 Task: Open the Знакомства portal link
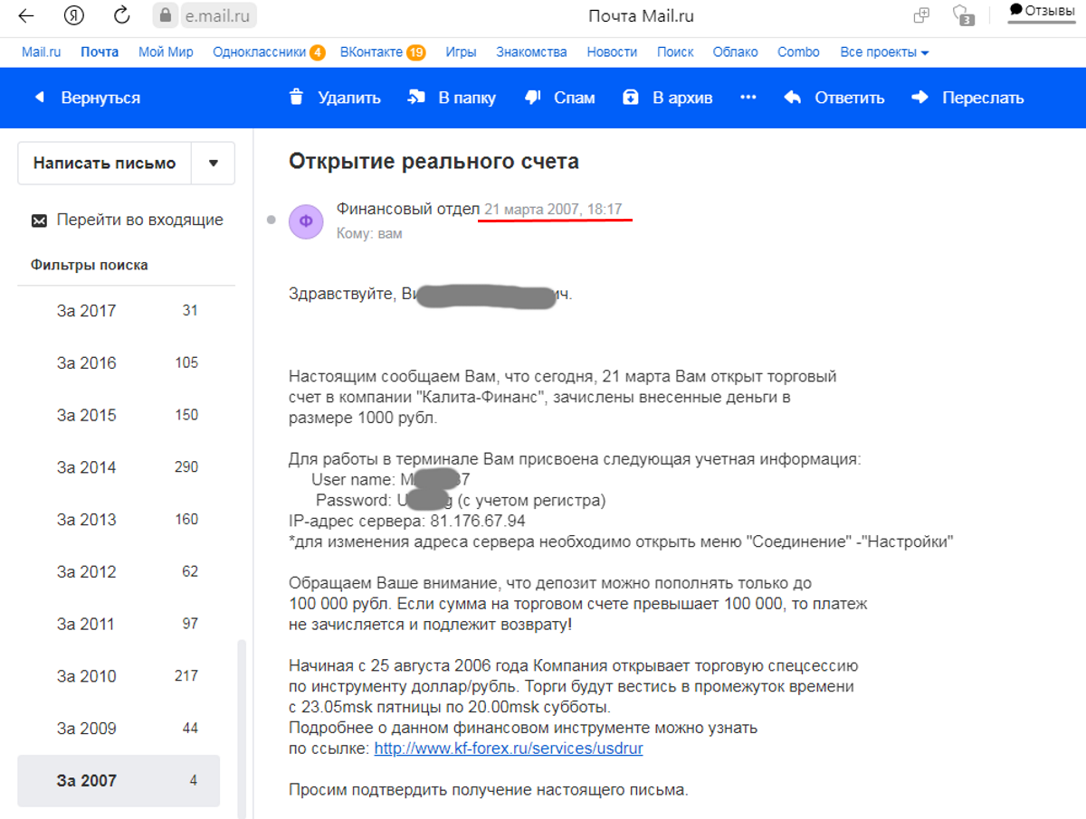coord(531,52)
